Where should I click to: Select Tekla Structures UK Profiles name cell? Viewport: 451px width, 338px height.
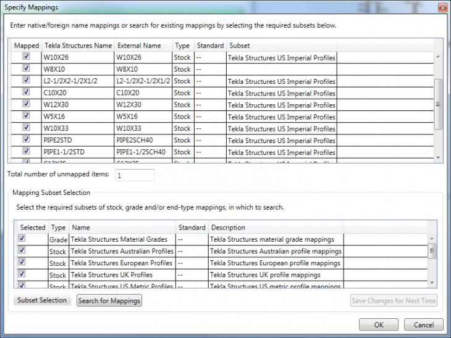[122, 275]
